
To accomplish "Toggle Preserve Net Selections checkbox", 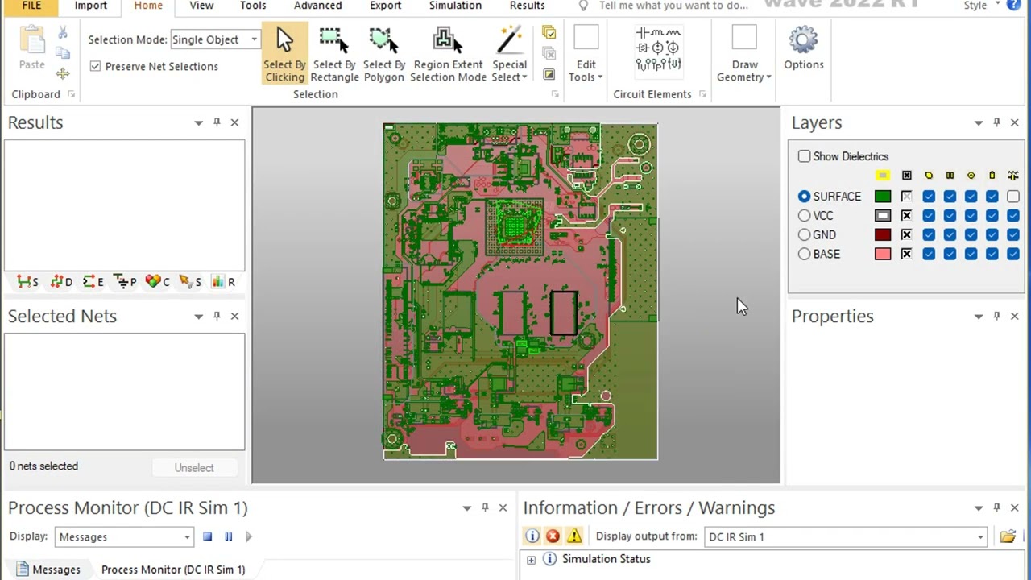I will pos(95,66).
